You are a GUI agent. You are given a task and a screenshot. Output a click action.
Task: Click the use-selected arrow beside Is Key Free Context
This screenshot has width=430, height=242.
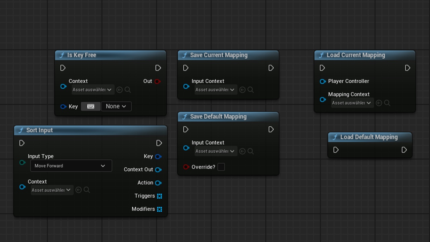[x=119, y=90]
